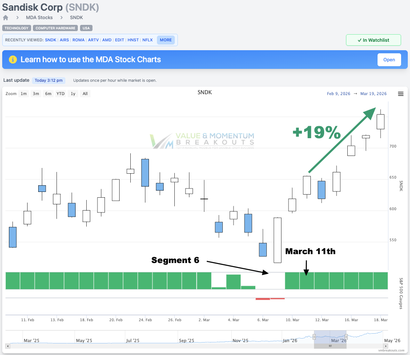Viewport: 410px width, 355px height.
Task: Select the COMPUTER HARDWARE tag
Action: 56,28
